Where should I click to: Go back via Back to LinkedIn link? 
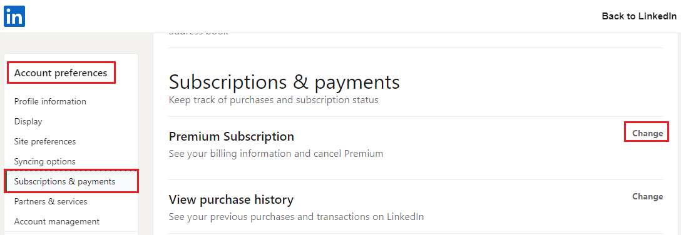pyautogui.click(x=639, y=16)
